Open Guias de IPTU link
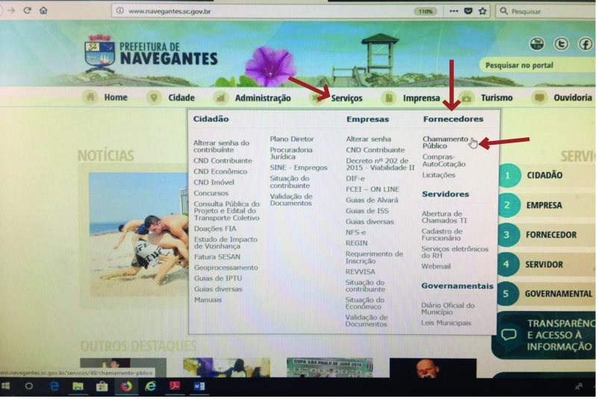This screenshot has width=598, height=399. click(x=218, y=279)
